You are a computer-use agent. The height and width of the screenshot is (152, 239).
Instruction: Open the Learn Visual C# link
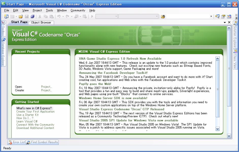click(x=27, y=121)
